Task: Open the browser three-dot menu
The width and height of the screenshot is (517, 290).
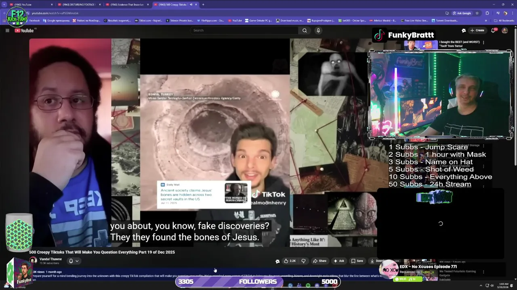Action: pos(512,13)
